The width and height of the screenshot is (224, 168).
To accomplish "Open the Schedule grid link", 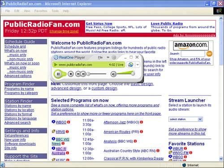I will coord(15,47).
